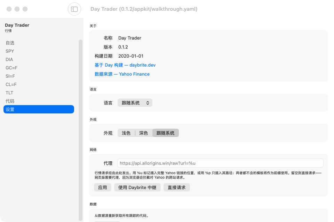Select TLT in the sidebar
The width and height of the screenshot is (334, 222).
(39, 93)
